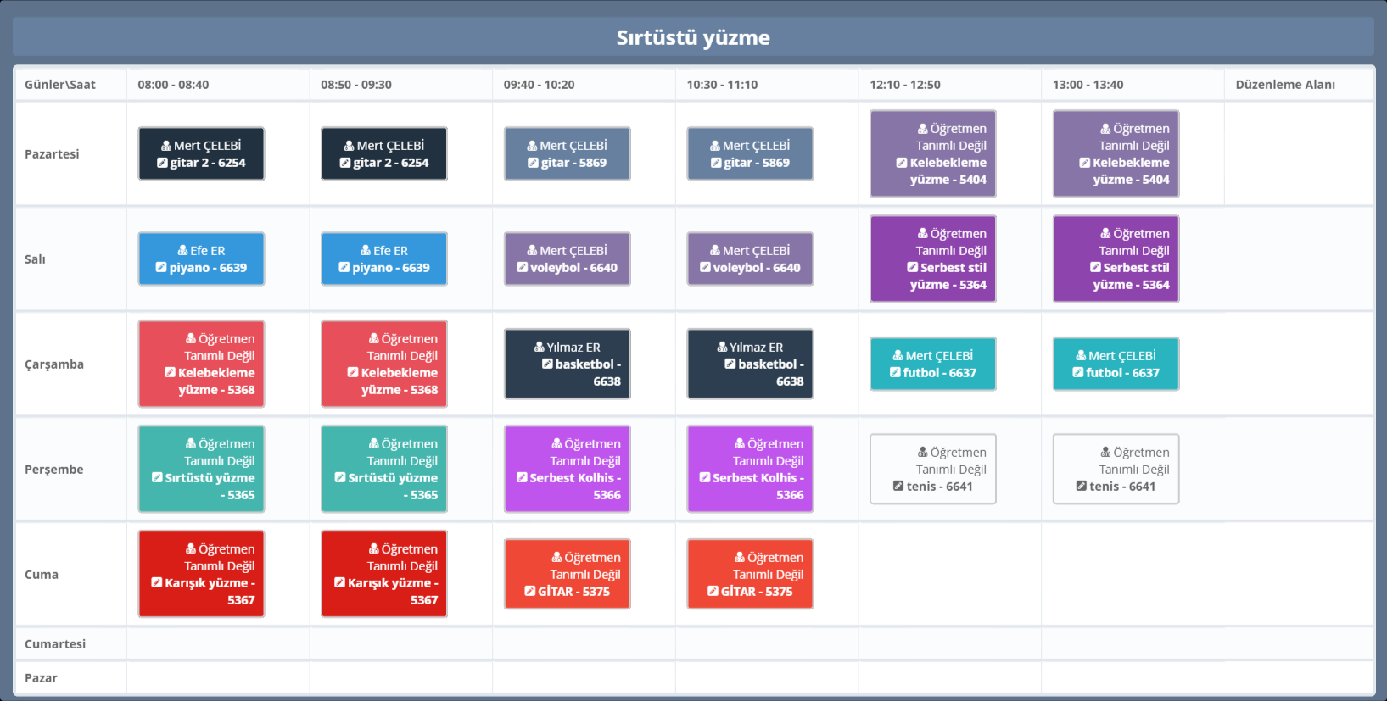Click edit icon on Perşembe 12:10 tenis card
The image size is (1387, 701).
point(898,487)
